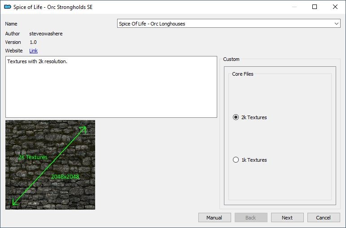The width and height of the screenshot is (346, 228).
Task: Click the Custom section heading
Action: tap(231, 59)
